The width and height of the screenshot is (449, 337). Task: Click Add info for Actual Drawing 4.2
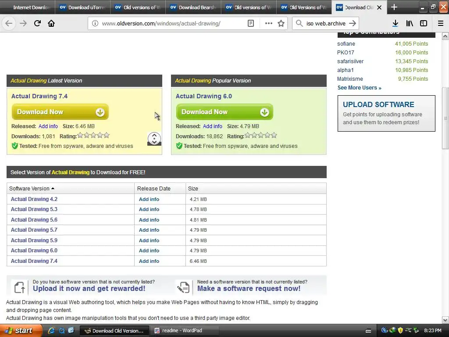pyautogui.click(x=149, y=199)
